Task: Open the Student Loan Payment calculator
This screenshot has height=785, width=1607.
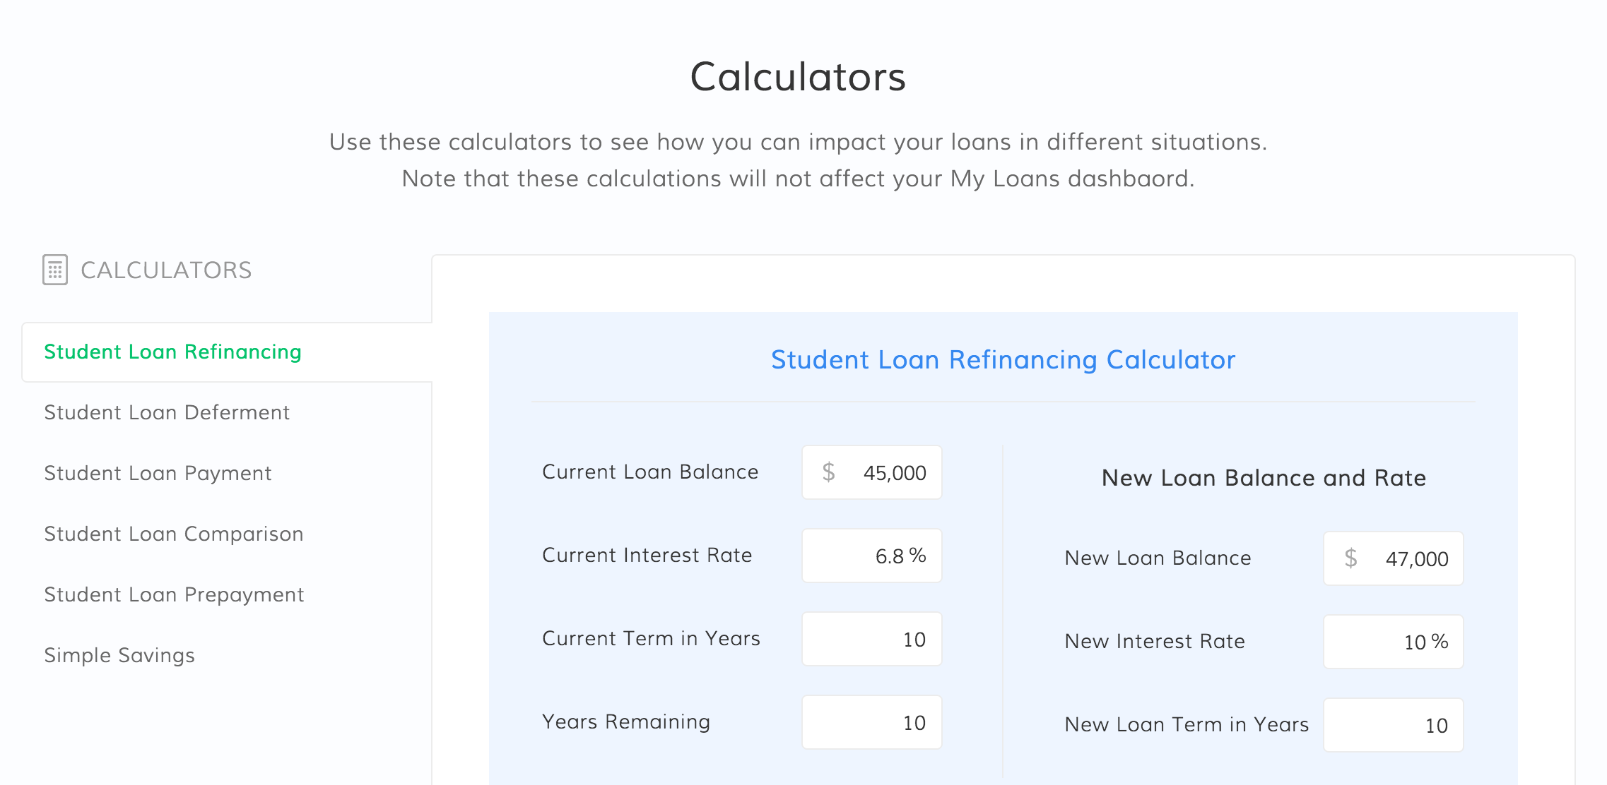Action: (x=158, y=473)
